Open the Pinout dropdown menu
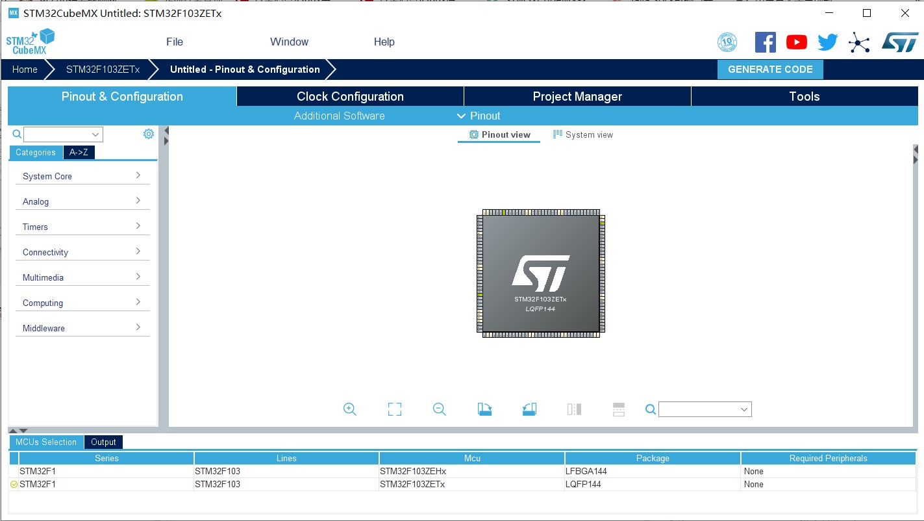Image resolution: width=924 pixels, height=521 pixels. (479, 116)
